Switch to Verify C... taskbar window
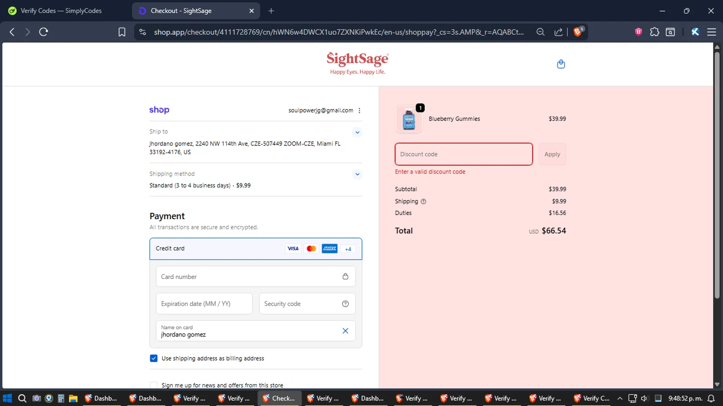Screen dimensions: 723x406 tap(591, 398)
